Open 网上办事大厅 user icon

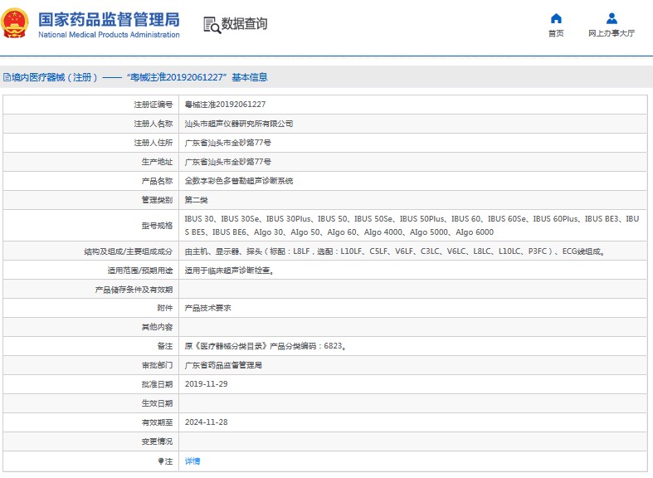click(612, 19)
